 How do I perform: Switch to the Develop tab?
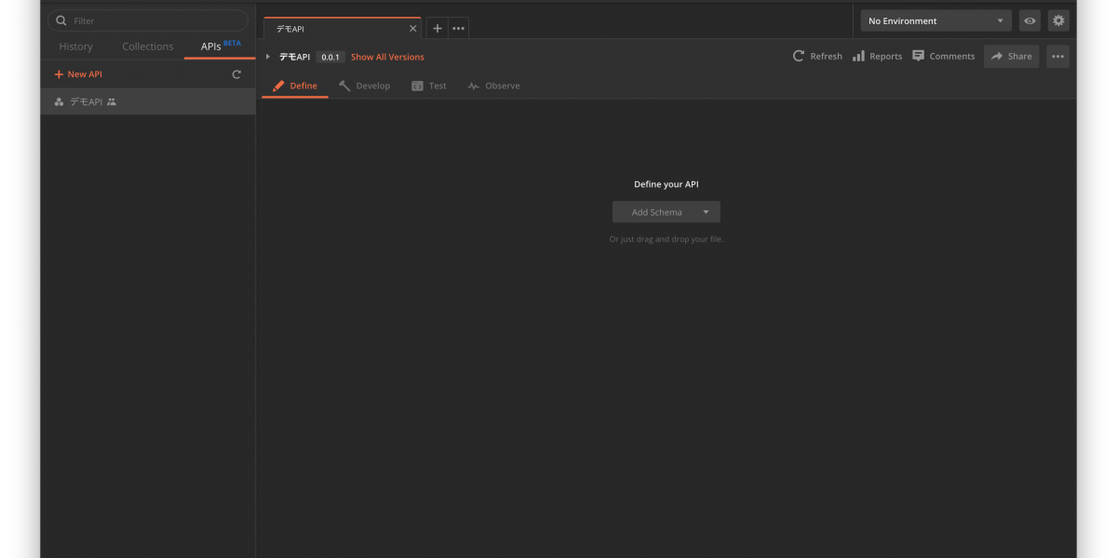[x=364, y=86]
